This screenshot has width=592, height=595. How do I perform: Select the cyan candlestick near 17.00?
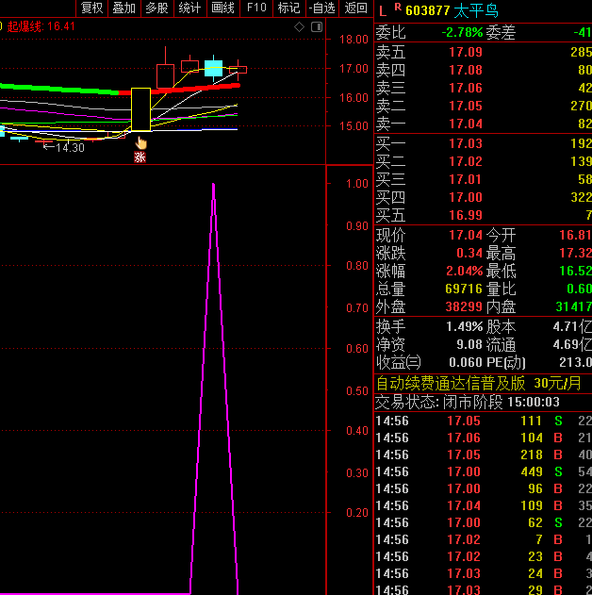[x=214, y=67]
